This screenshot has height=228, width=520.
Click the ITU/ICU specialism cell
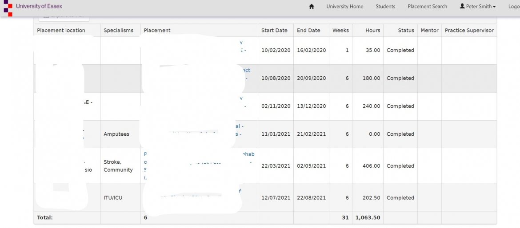click(x=113, y=198)
